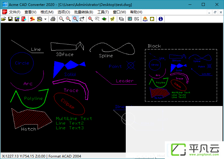The height and width of the screenshot is (159, 224).
Task: Open the 窗口(W) menu
Action: 120,12
